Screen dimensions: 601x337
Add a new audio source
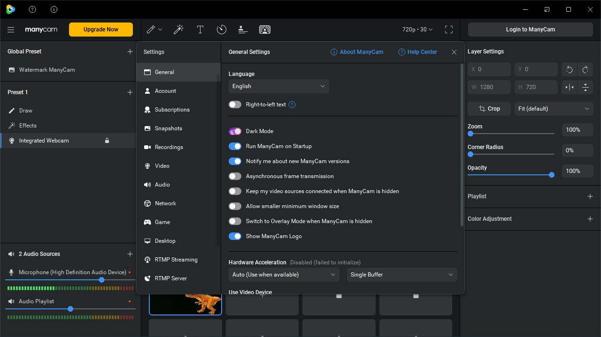[x=130, y=254]
